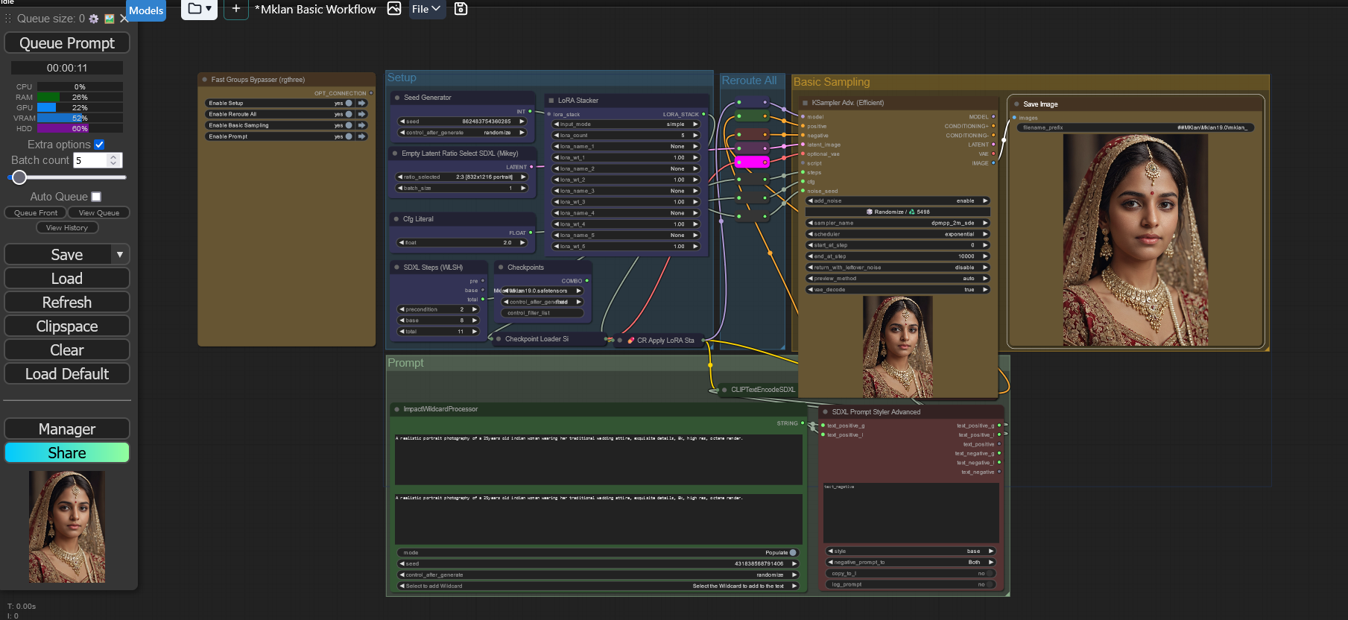Click the image feed icon beside queue size
Viewport: 1348px width, 620px height.
coord(110,19)
